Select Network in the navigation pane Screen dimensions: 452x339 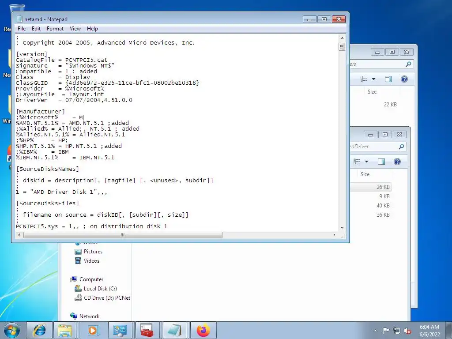[x=89, y=316]
